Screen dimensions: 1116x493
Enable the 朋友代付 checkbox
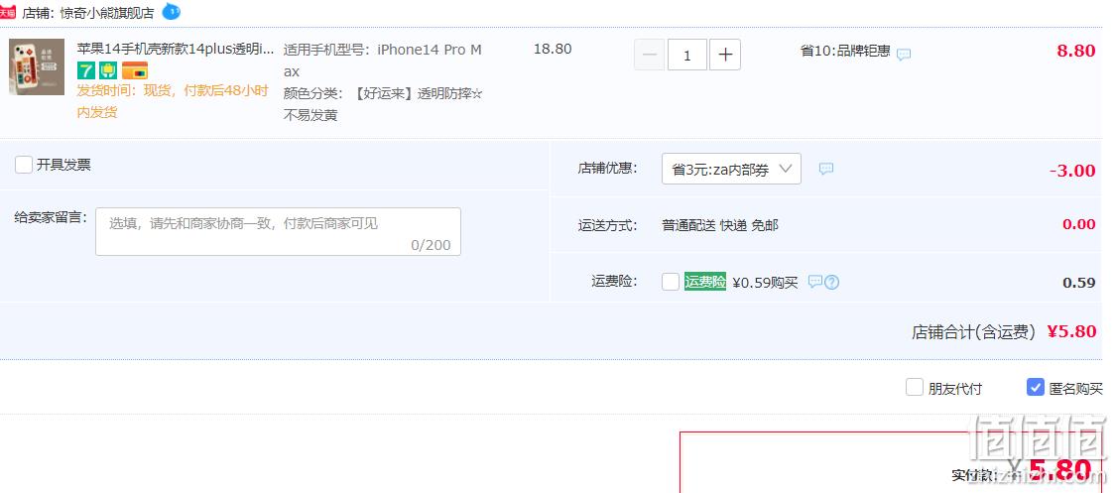pyautogui.click(x=915, y=388)
